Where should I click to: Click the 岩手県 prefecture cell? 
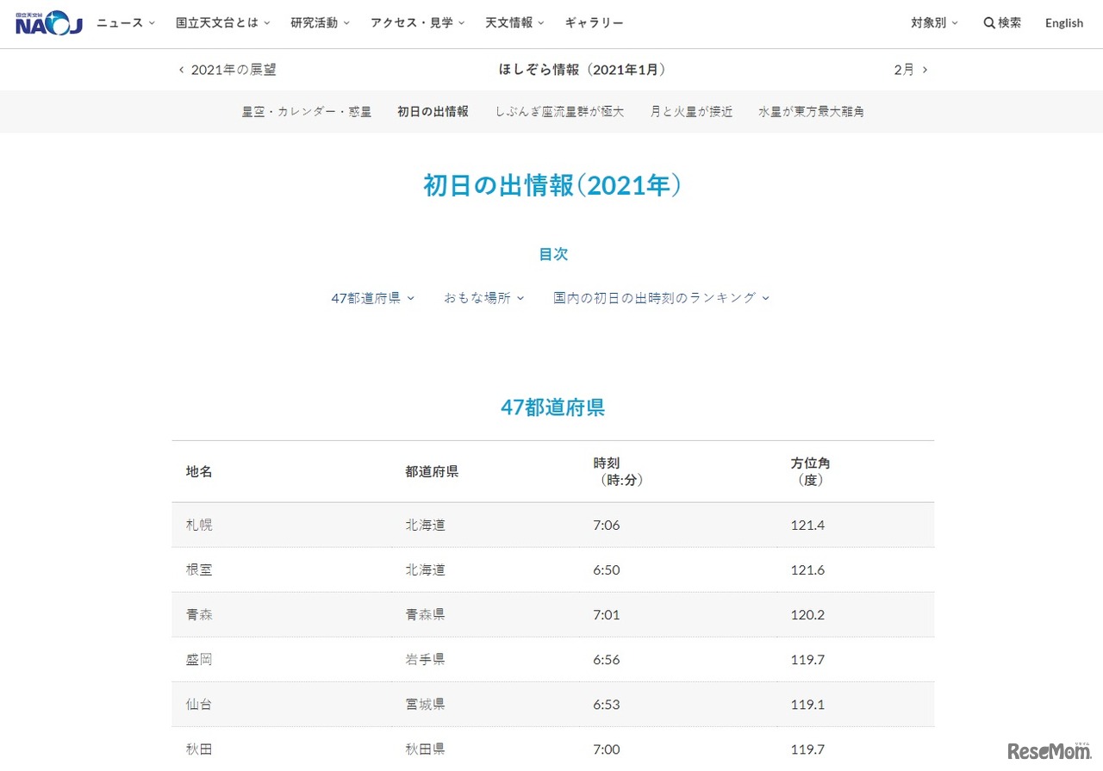click(x=426, y=660)
